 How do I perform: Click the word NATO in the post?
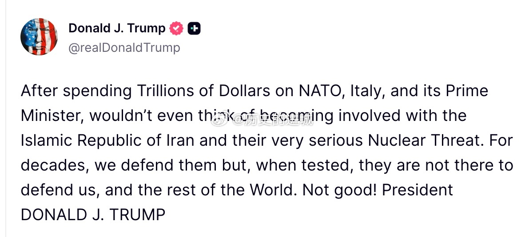[318, 91]
